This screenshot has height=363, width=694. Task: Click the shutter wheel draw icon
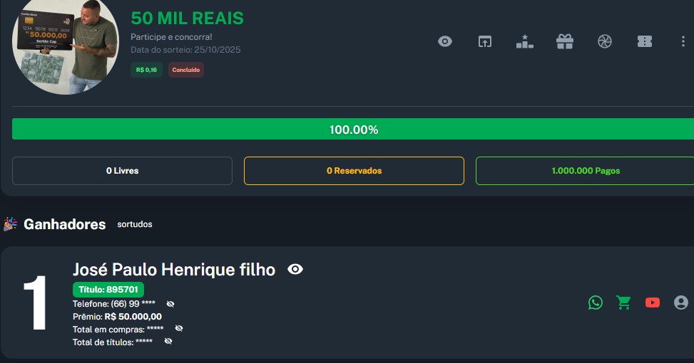[x=605, y=41]
